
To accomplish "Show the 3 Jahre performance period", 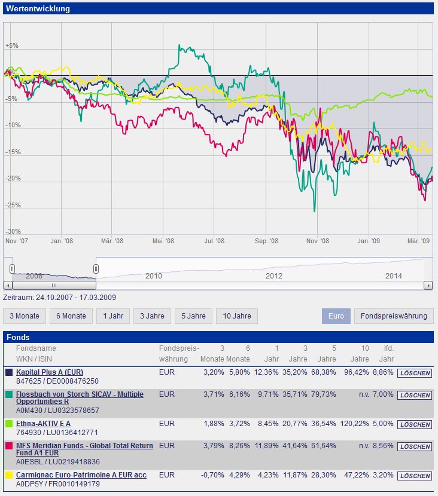I will 152,316.
